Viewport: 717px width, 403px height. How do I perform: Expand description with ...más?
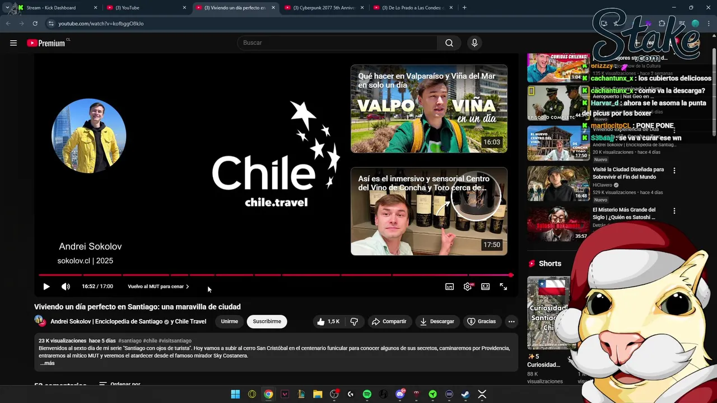pyautogui.click(x=47, y=363)
